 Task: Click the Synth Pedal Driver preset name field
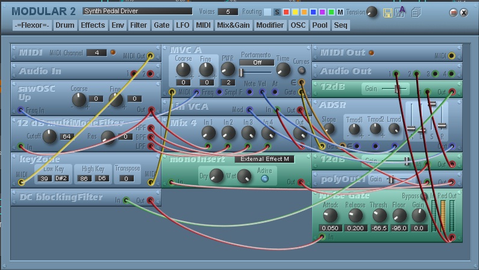(137, 11)
